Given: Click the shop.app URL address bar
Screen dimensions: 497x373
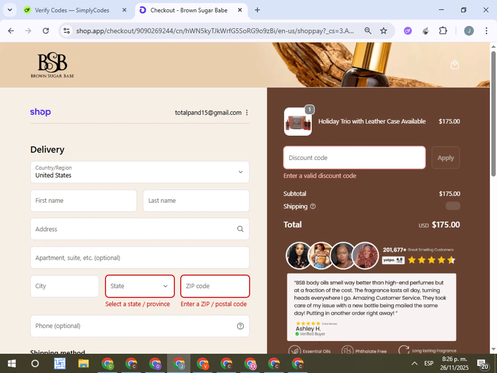Looking at the screenshot, I should point(215,31).
